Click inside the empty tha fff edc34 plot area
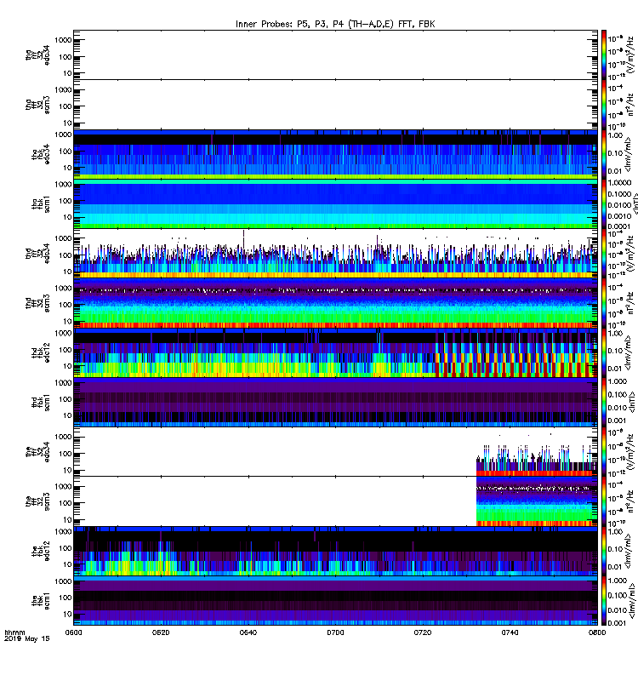Viewport: 638px width, 681px height. pyautogui.click(x=335, y=54)
